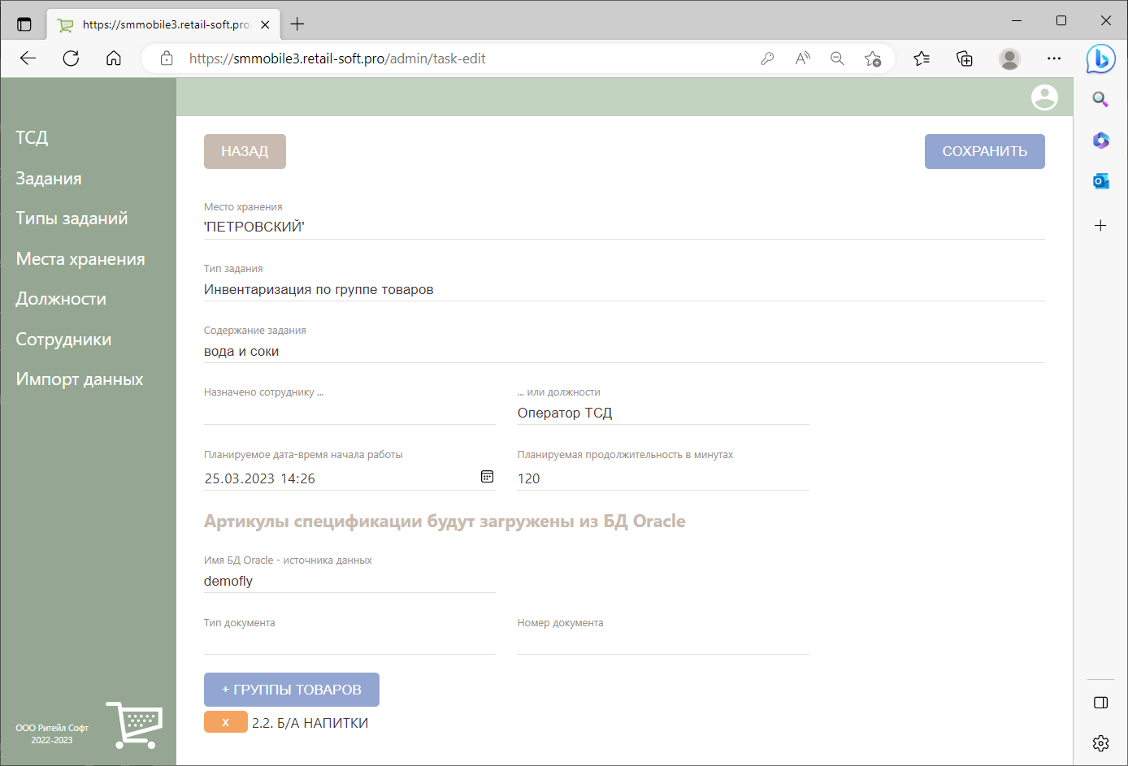Viewport: 1128px width, 766px height.
Task: Click the НАЗАД button
Action: click(x=245, y=151)
